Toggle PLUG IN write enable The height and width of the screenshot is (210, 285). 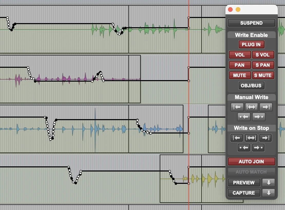tap(251, 44)
